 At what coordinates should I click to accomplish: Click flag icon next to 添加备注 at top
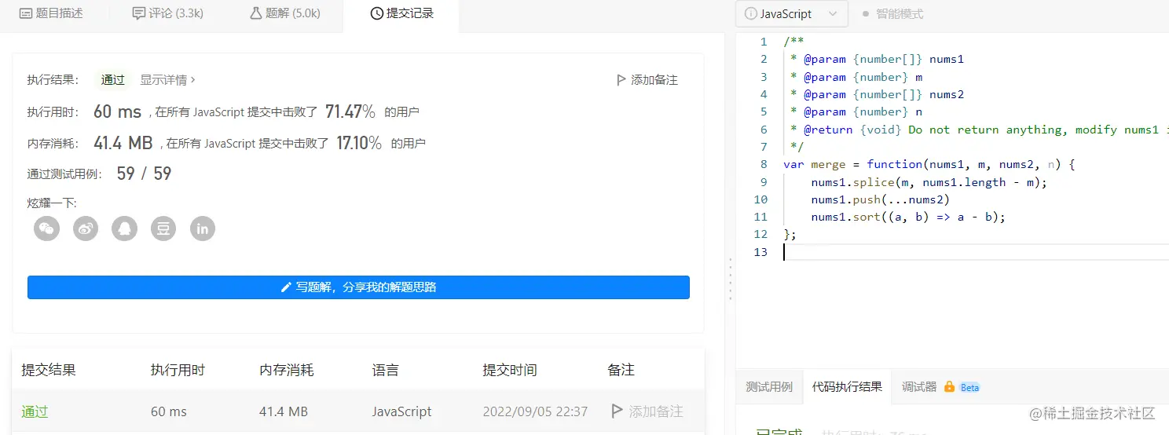tap(622, 80)
